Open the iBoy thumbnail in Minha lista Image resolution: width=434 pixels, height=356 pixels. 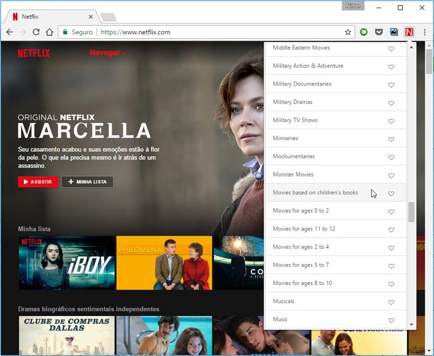67,263
